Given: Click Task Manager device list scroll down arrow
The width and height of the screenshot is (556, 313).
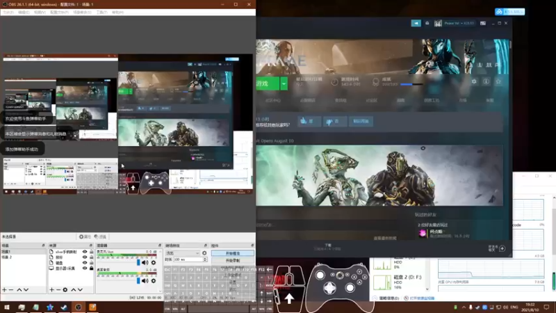Looking at the screenshot, I should pyautogui.click(x=427, y=289).
